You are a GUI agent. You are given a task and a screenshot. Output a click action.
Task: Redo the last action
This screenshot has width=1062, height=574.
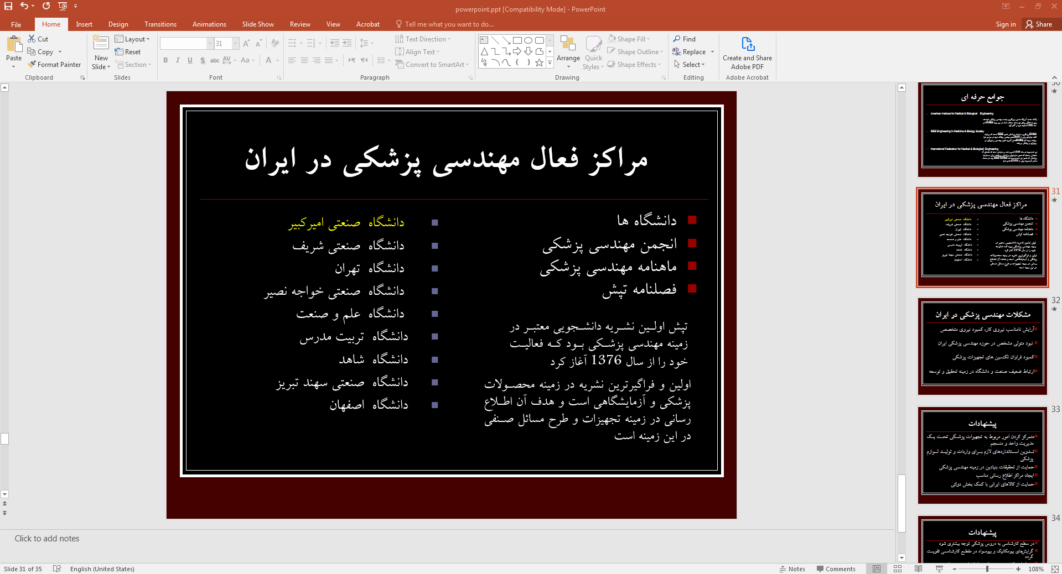pyautogui.click(x=46, y=6)
